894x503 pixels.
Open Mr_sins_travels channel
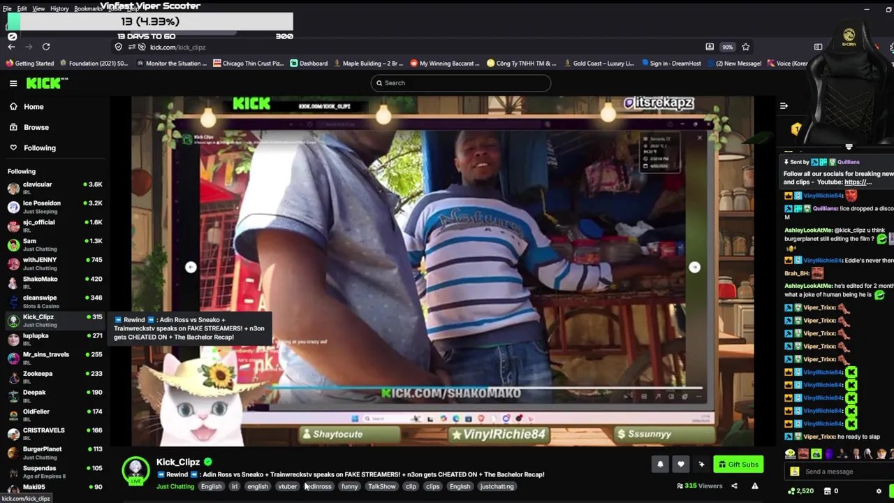[x=54, y=358]
